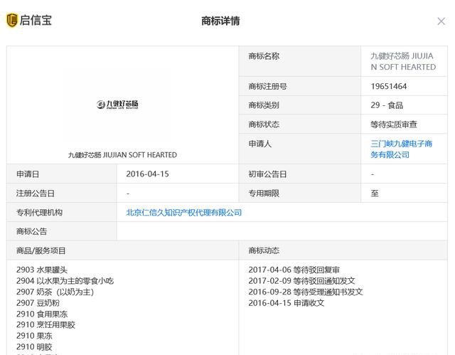Click the 商标动态 section header
This screenshot has height=355, width=455.
point(264,250)
